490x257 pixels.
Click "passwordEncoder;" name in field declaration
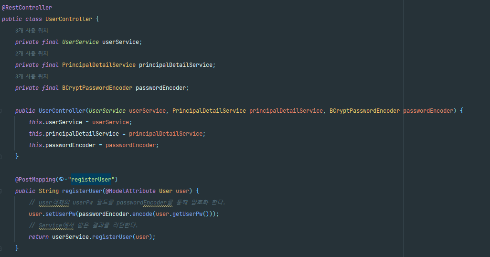point(162,88)
